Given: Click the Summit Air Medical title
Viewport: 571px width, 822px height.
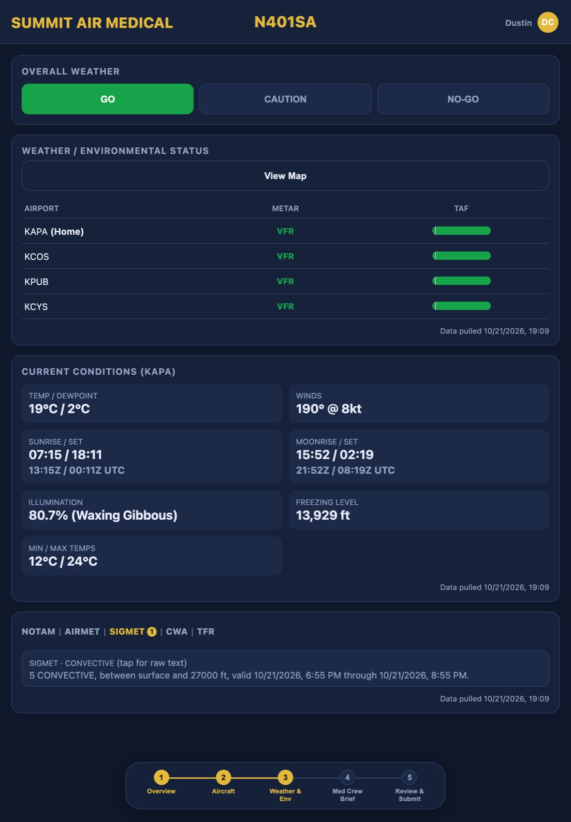Looking at the screenshot, I should (x=92, y=23).
